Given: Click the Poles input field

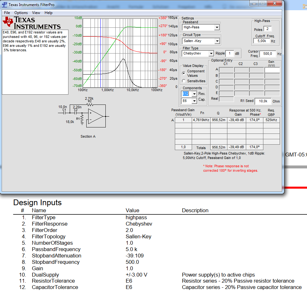Looking at the screenshot, I should click(x=268, y=29).
